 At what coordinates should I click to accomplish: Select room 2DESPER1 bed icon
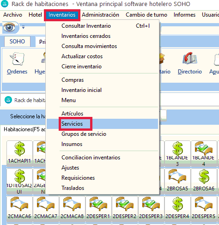98,204
